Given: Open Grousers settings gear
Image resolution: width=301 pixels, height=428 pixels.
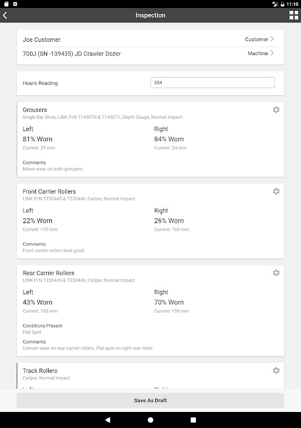Looking at the screenshot, I should point(276,110).
